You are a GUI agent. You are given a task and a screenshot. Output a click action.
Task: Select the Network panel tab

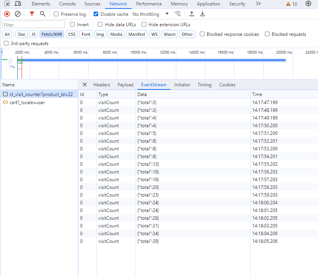click(118, 4)
